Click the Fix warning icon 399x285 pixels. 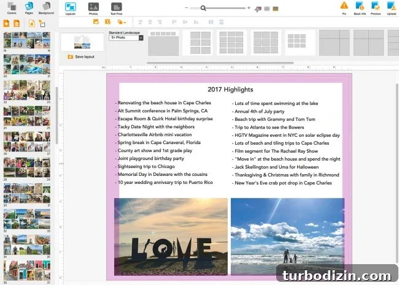(x=344, y=7)
